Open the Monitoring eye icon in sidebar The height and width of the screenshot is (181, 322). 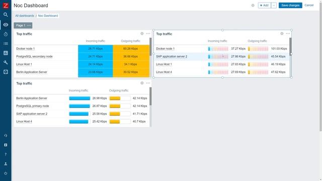pyautogui.click(x=6, y=25)
